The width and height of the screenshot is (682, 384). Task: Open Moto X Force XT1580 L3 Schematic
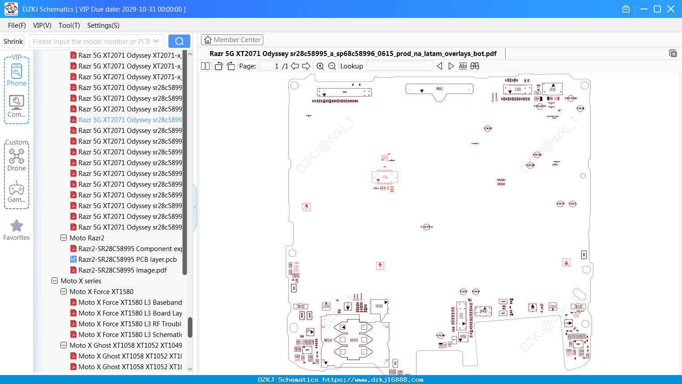click(x=130, y=335)
